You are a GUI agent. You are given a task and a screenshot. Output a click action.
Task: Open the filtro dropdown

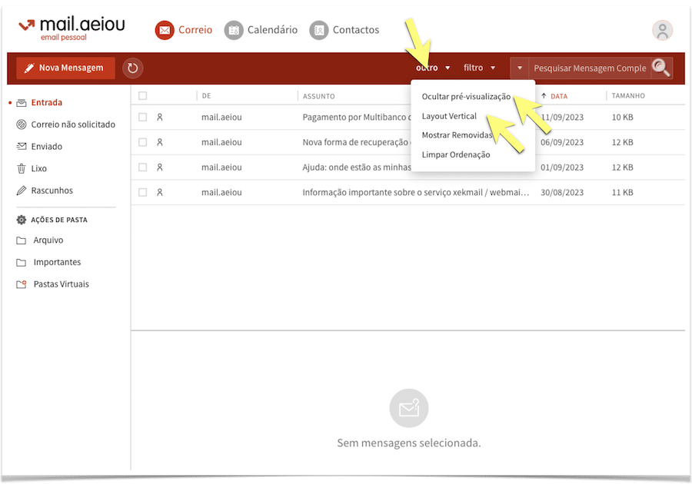(479, 68)
